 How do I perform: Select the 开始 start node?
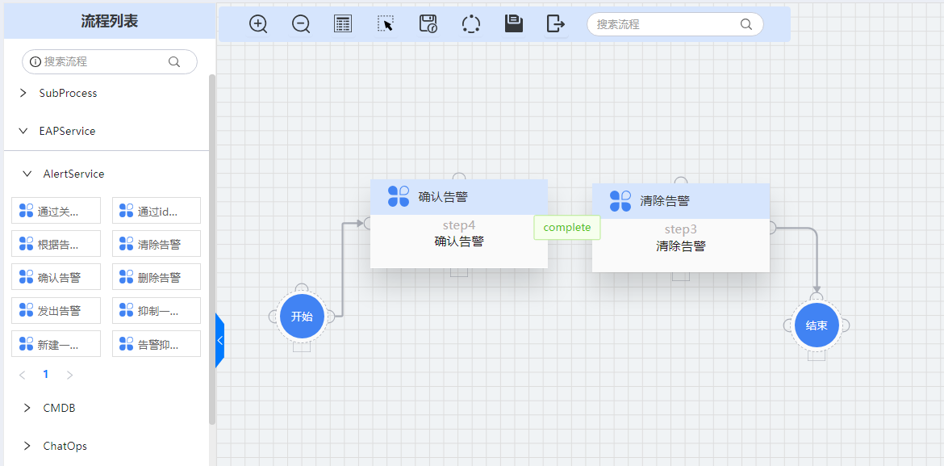pos(302,317)
